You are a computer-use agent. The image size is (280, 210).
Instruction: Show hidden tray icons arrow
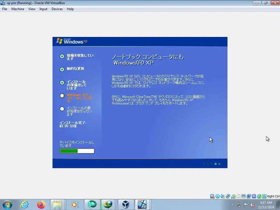click(232, 205)
